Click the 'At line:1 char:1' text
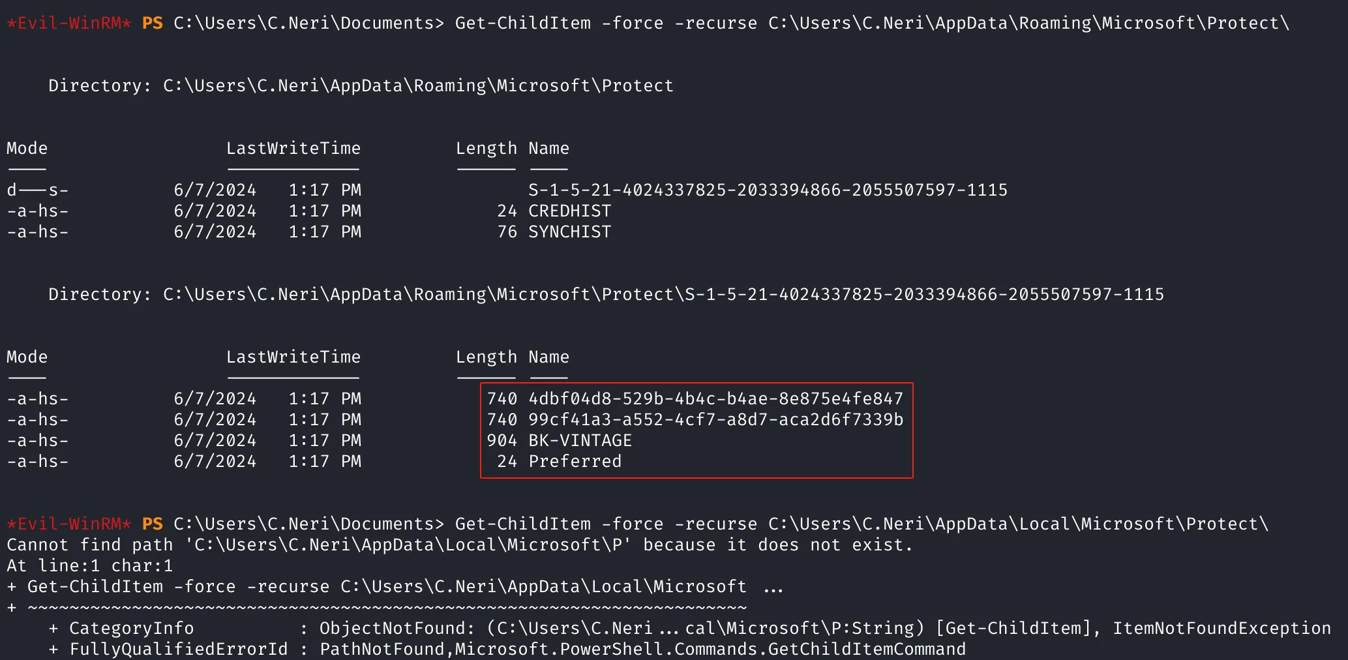 (89, 566)
